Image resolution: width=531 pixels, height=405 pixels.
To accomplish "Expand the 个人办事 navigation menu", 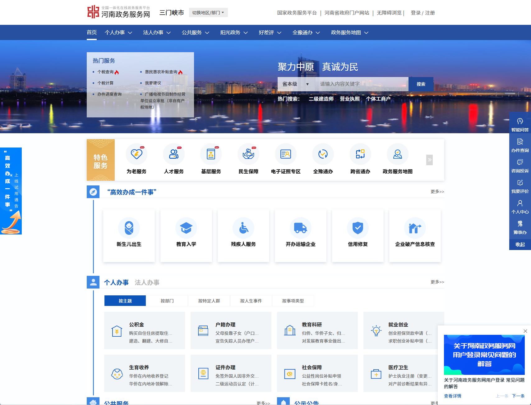I will click(118, 32).
